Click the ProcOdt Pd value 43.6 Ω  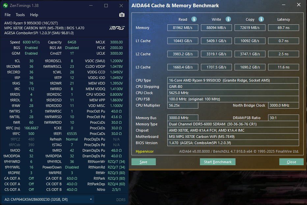click(116, 117)
